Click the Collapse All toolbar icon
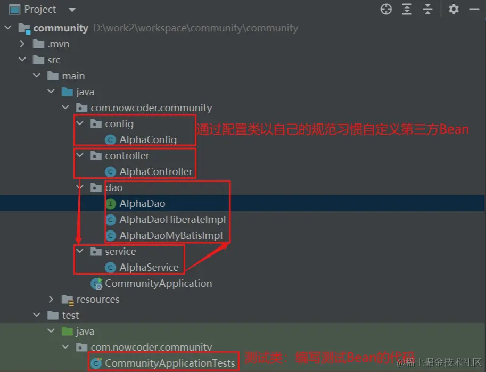Screen dimensions: 486x372 427,9
